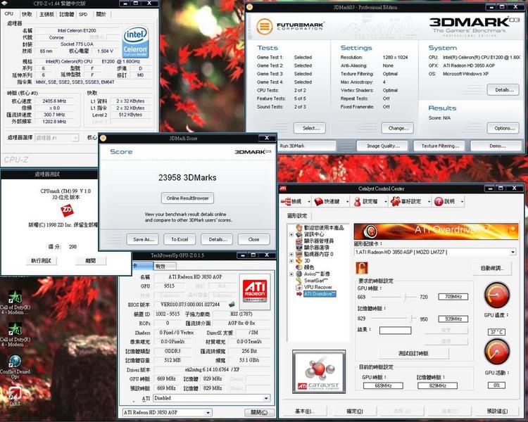
Task: Click the ATI Overdrive lock icon
Action: point(361,268)
